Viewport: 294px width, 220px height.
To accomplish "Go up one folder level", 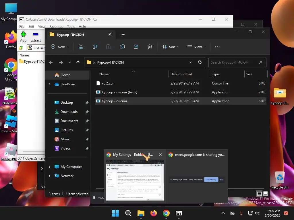I will tap(78, 62).
